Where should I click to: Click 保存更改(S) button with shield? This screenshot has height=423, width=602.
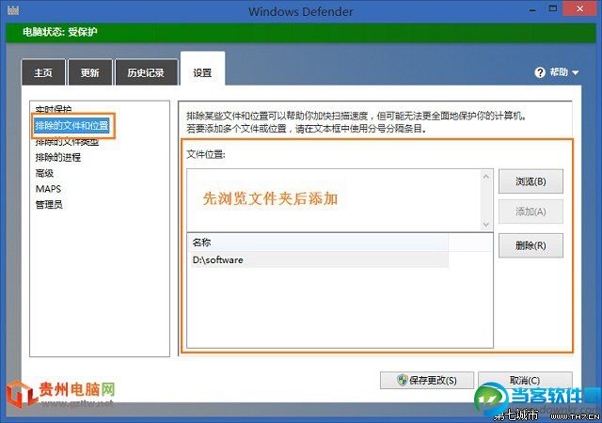[x=427, y=381]
